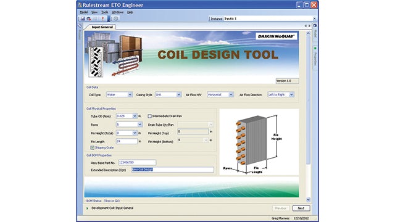Viewport: 395px width, 222px height.
Task: Click the Save toolbar icon
Action: pos(83,18)
